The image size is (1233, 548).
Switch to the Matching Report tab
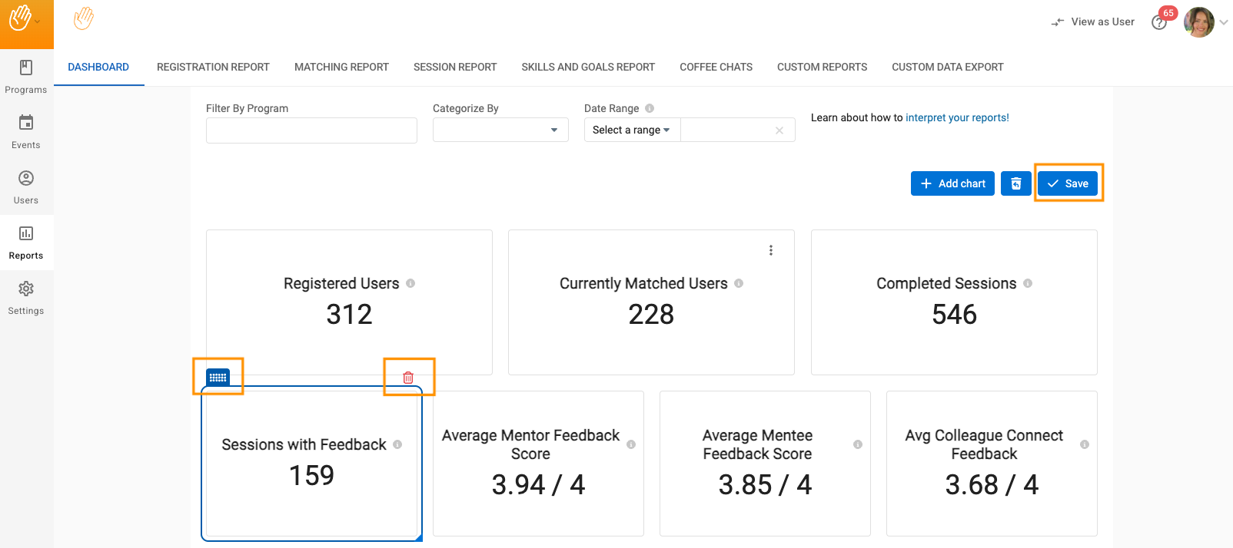click(341, 67)
